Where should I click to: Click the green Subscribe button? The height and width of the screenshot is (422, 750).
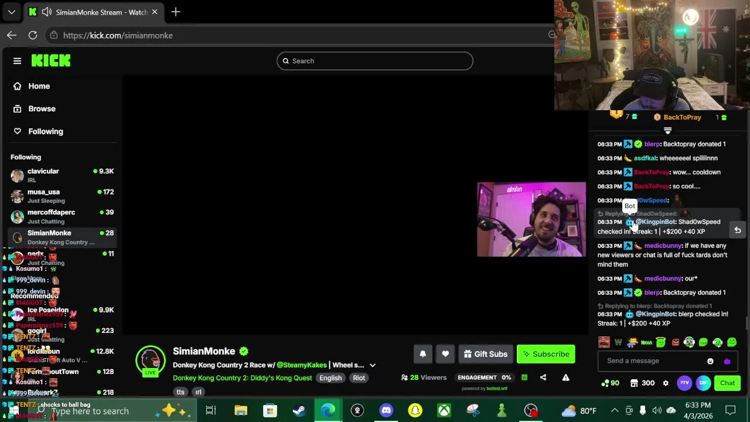click(546, 354)
